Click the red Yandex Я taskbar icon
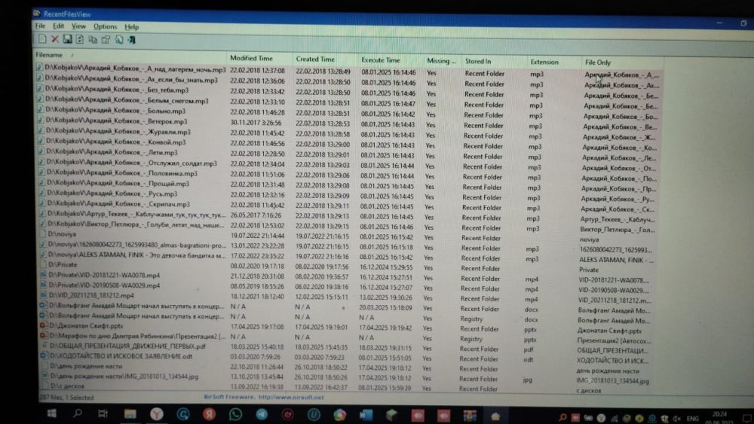The width and height of the screenshot is (754, 424). (209, 414)
